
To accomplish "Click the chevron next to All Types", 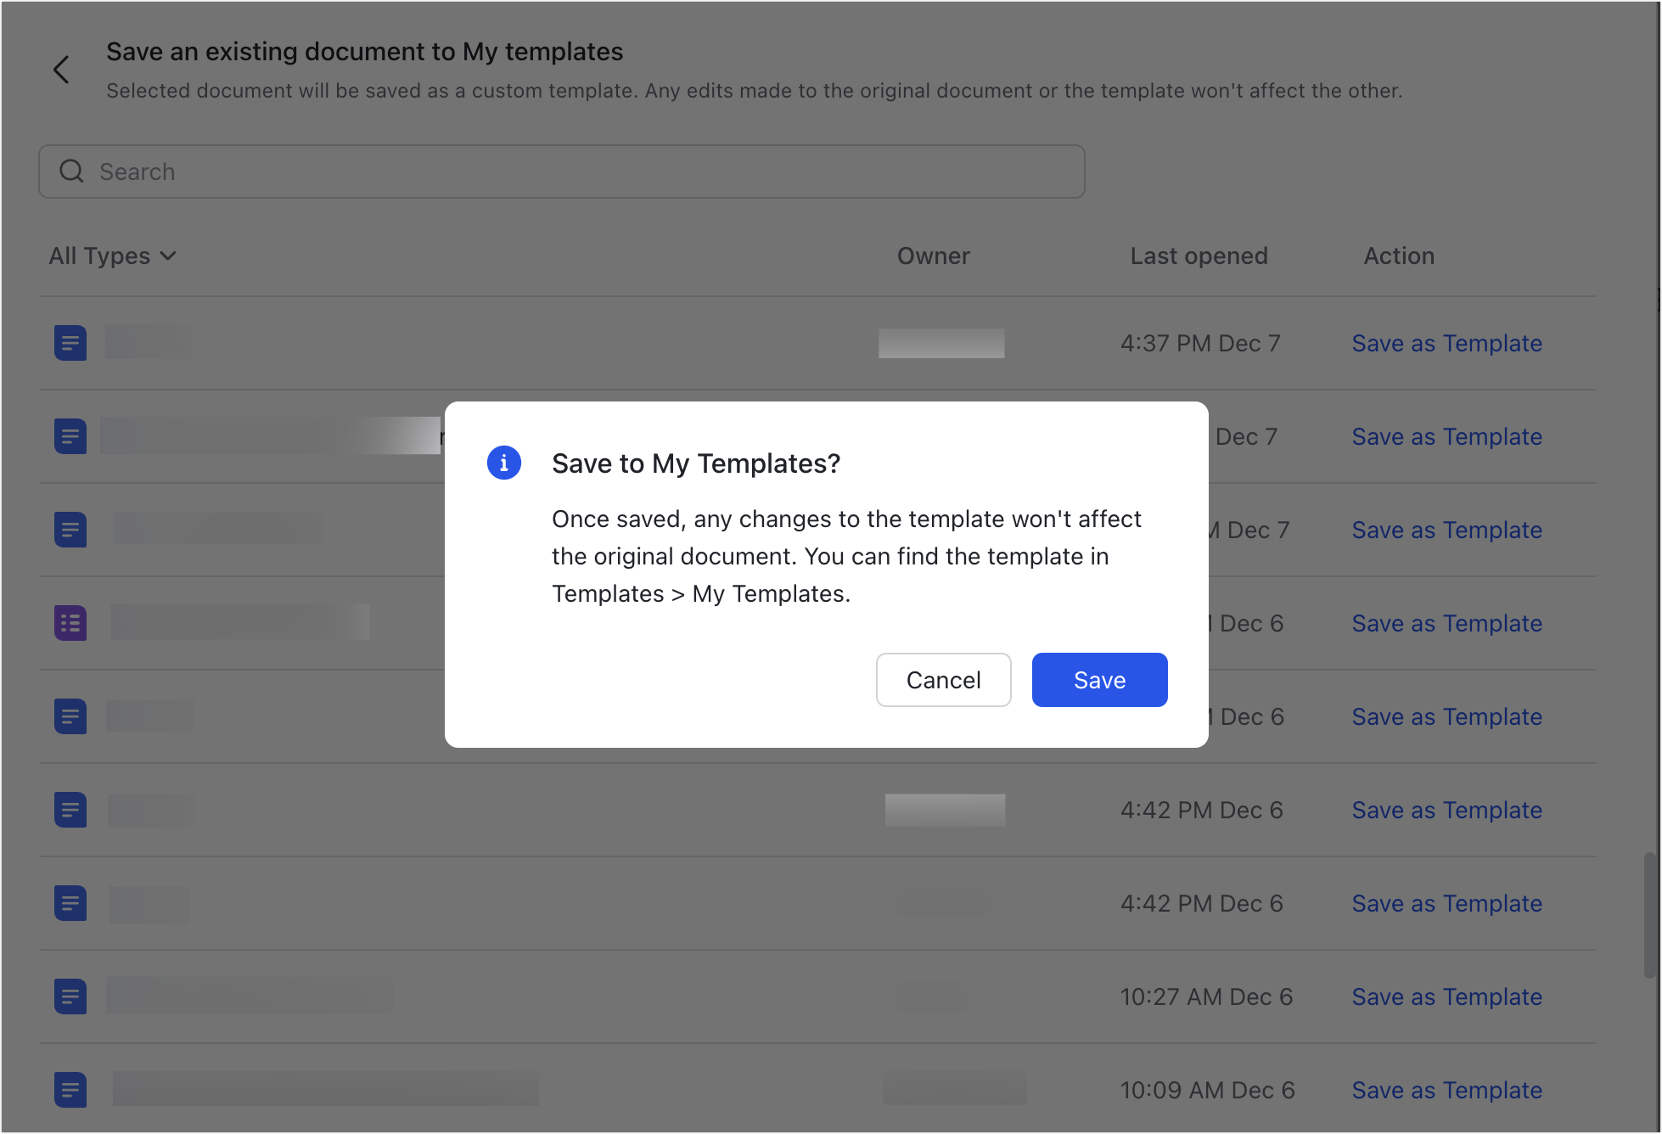I will coord(168,255).
